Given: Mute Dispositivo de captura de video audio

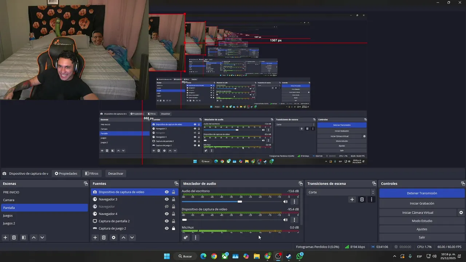Looking at the screenshot, I should 285,220.
